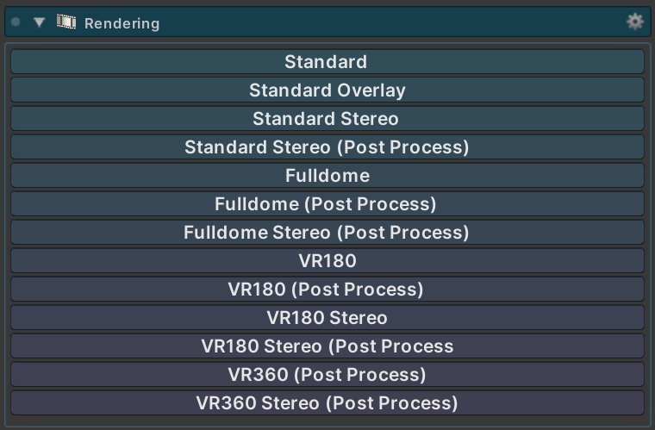Click empty space in Rendering header bar
Screen dimensions: 655x430
click(x=393, y=22)
